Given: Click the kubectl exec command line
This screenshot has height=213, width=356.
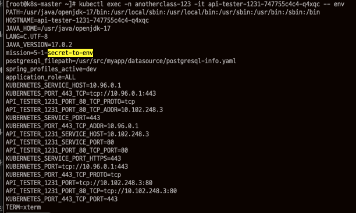Looking at the screenshot, I should click(212, 4).
